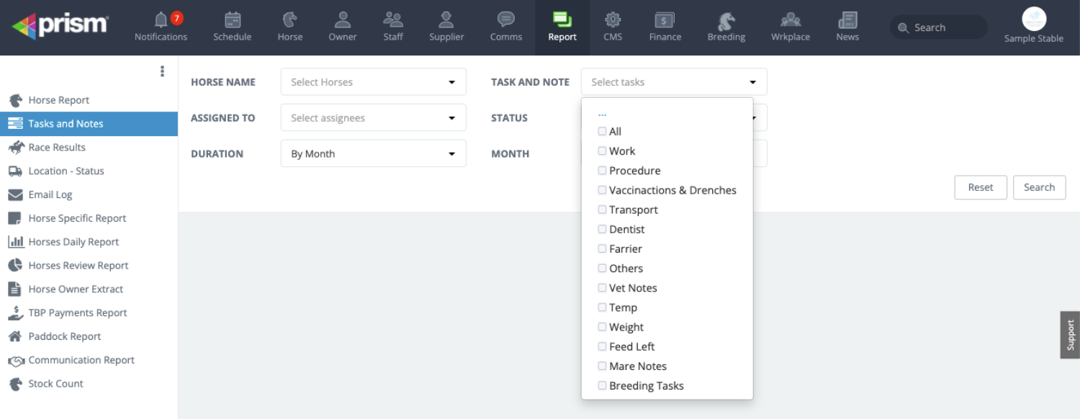Click the Finance icon in navigation
Screen dimensions: 1080x419
[x=665, y=19]
